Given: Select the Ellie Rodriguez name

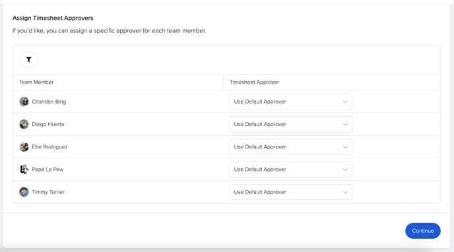Looking at the screenshot, I should [49, 146].
